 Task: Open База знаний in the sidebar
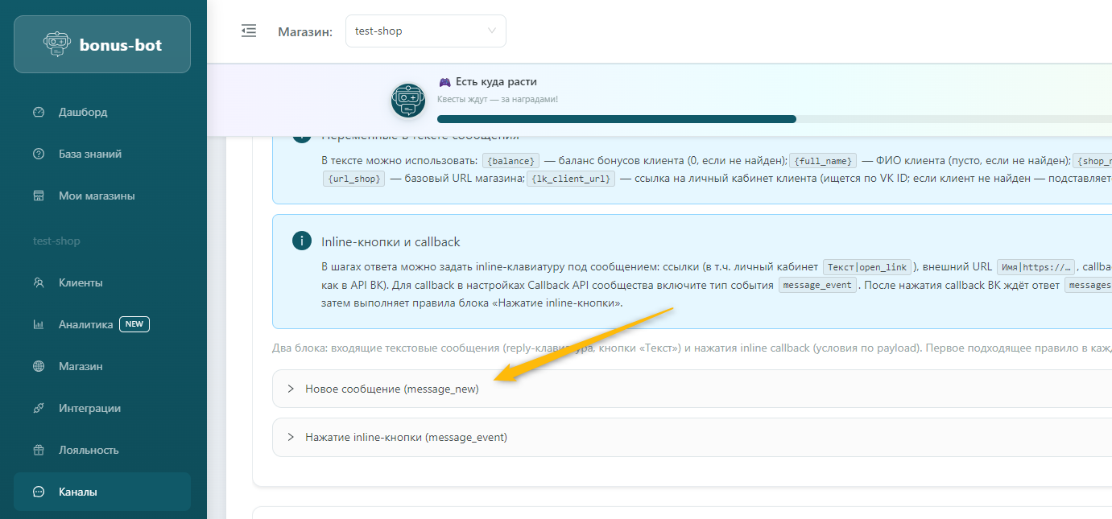click(x=102, y=154)
